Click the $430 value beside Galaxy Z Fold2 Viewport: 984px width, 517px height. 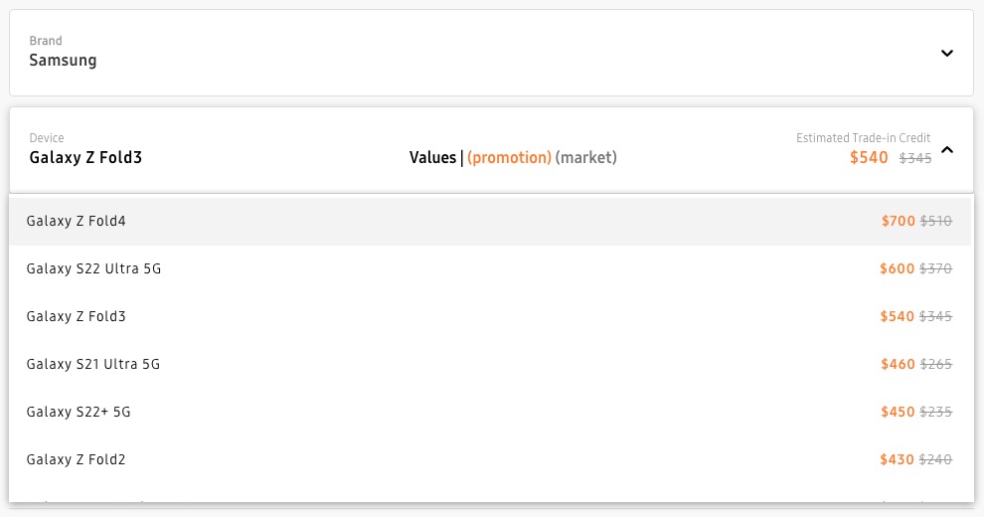[x=897, y=459]
